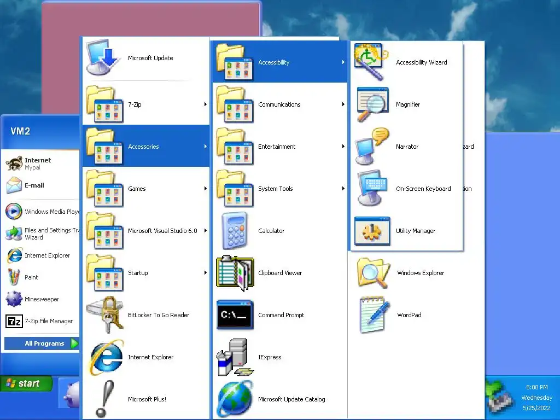
Task: Open On-Screen Keyboard icon
Action: (372, 189)
